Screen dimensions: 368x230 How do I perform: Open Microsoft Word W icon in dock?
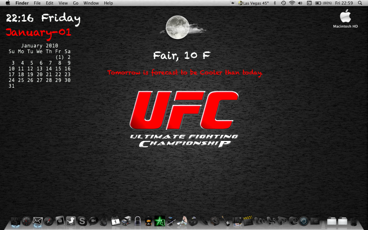[x=260, y=221]
